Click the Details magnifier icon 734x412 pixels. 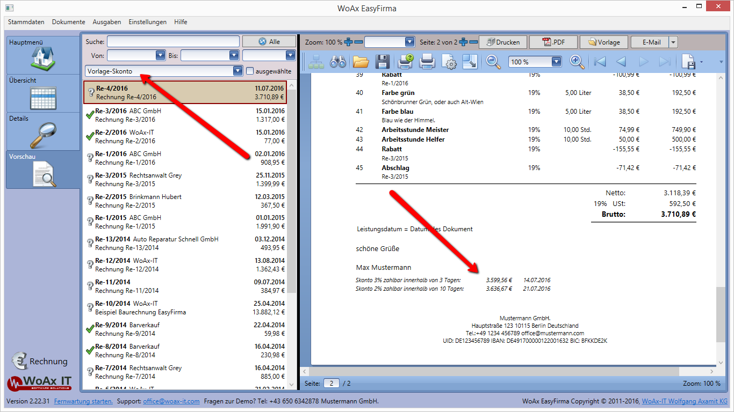42,136
